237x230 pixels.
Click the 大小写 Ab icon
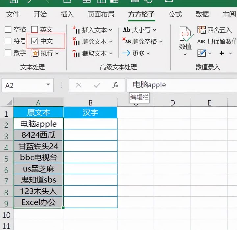pyautogui.click(x=127, y=30)
